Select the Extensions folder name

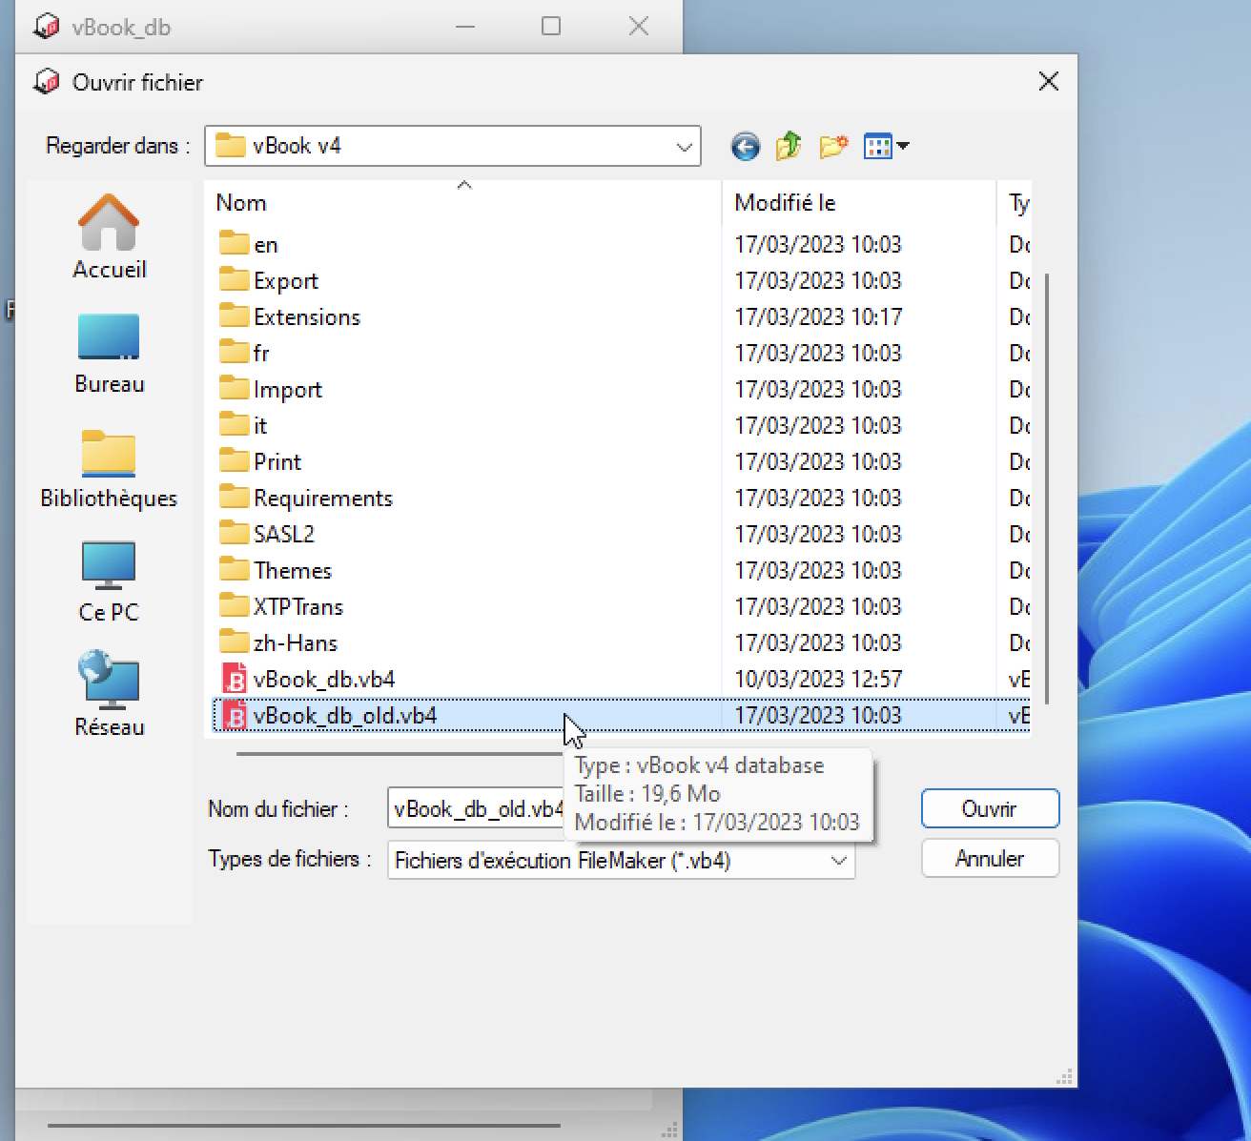[x=307, y=317]
